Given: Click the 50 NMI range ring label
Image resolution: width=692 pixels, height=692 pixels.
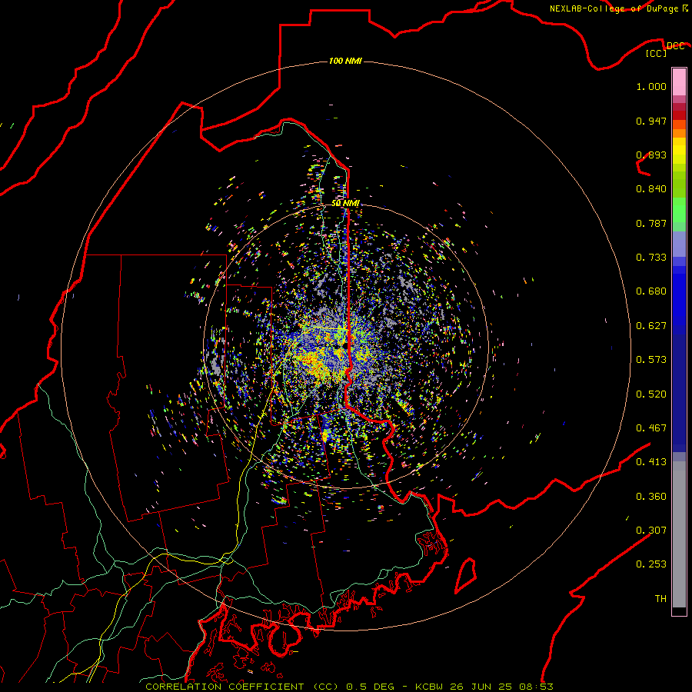Looking at the screenshot, I should click(x=345, y=203).
